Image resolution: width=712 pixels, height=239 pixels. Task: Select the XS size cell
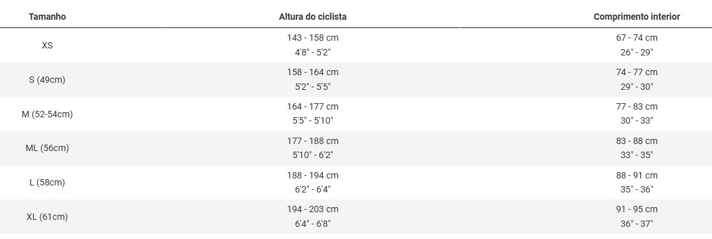(47, 45)
